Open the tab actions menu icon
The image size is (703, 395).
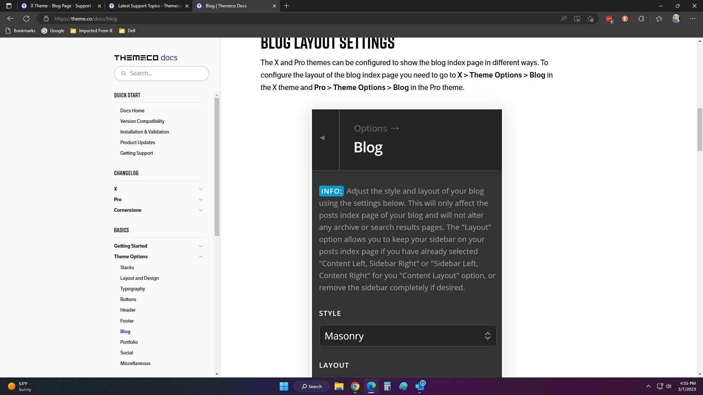pos(9,6)
